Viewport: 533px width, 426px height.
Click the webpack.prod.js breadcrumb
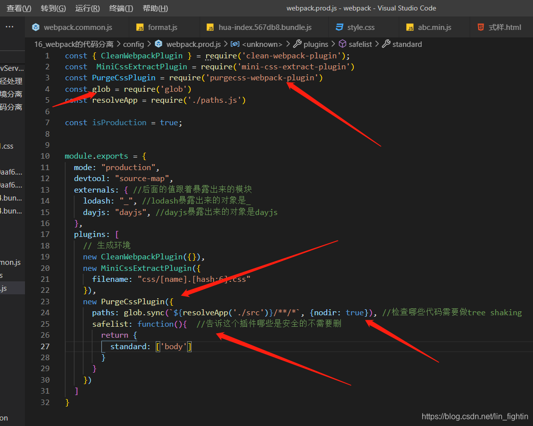194,44
